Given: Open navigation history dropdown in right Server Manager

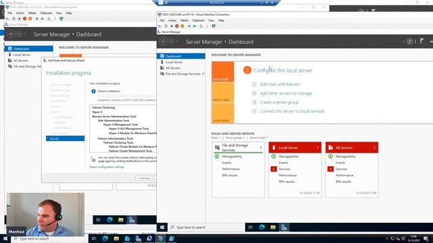Looking at the screenshot, I should pos(177,42).
